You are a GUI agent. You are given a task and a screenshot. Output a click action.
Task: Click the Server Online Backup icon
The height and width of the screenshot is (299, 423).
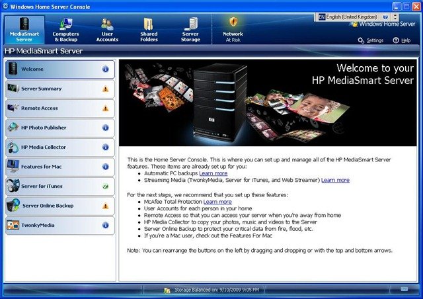tap(13, 205)
